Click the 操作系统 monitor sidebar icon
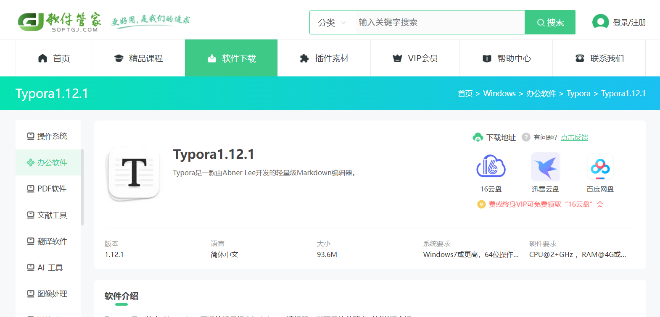660x317 pixels. tap(31, 136)
